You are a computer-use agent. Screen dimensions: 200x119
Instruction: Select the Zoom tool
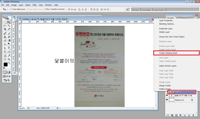(x=9, y=59)
